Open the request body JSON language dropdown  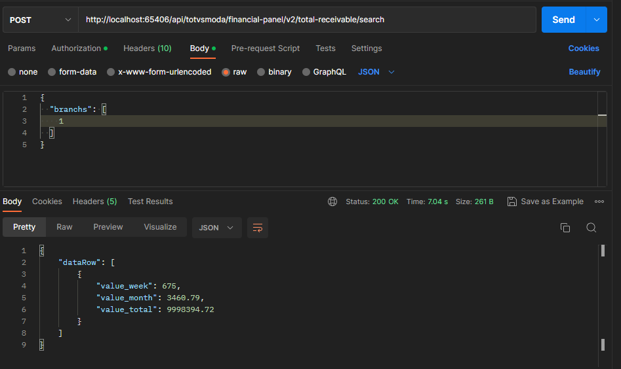[376, 72]
